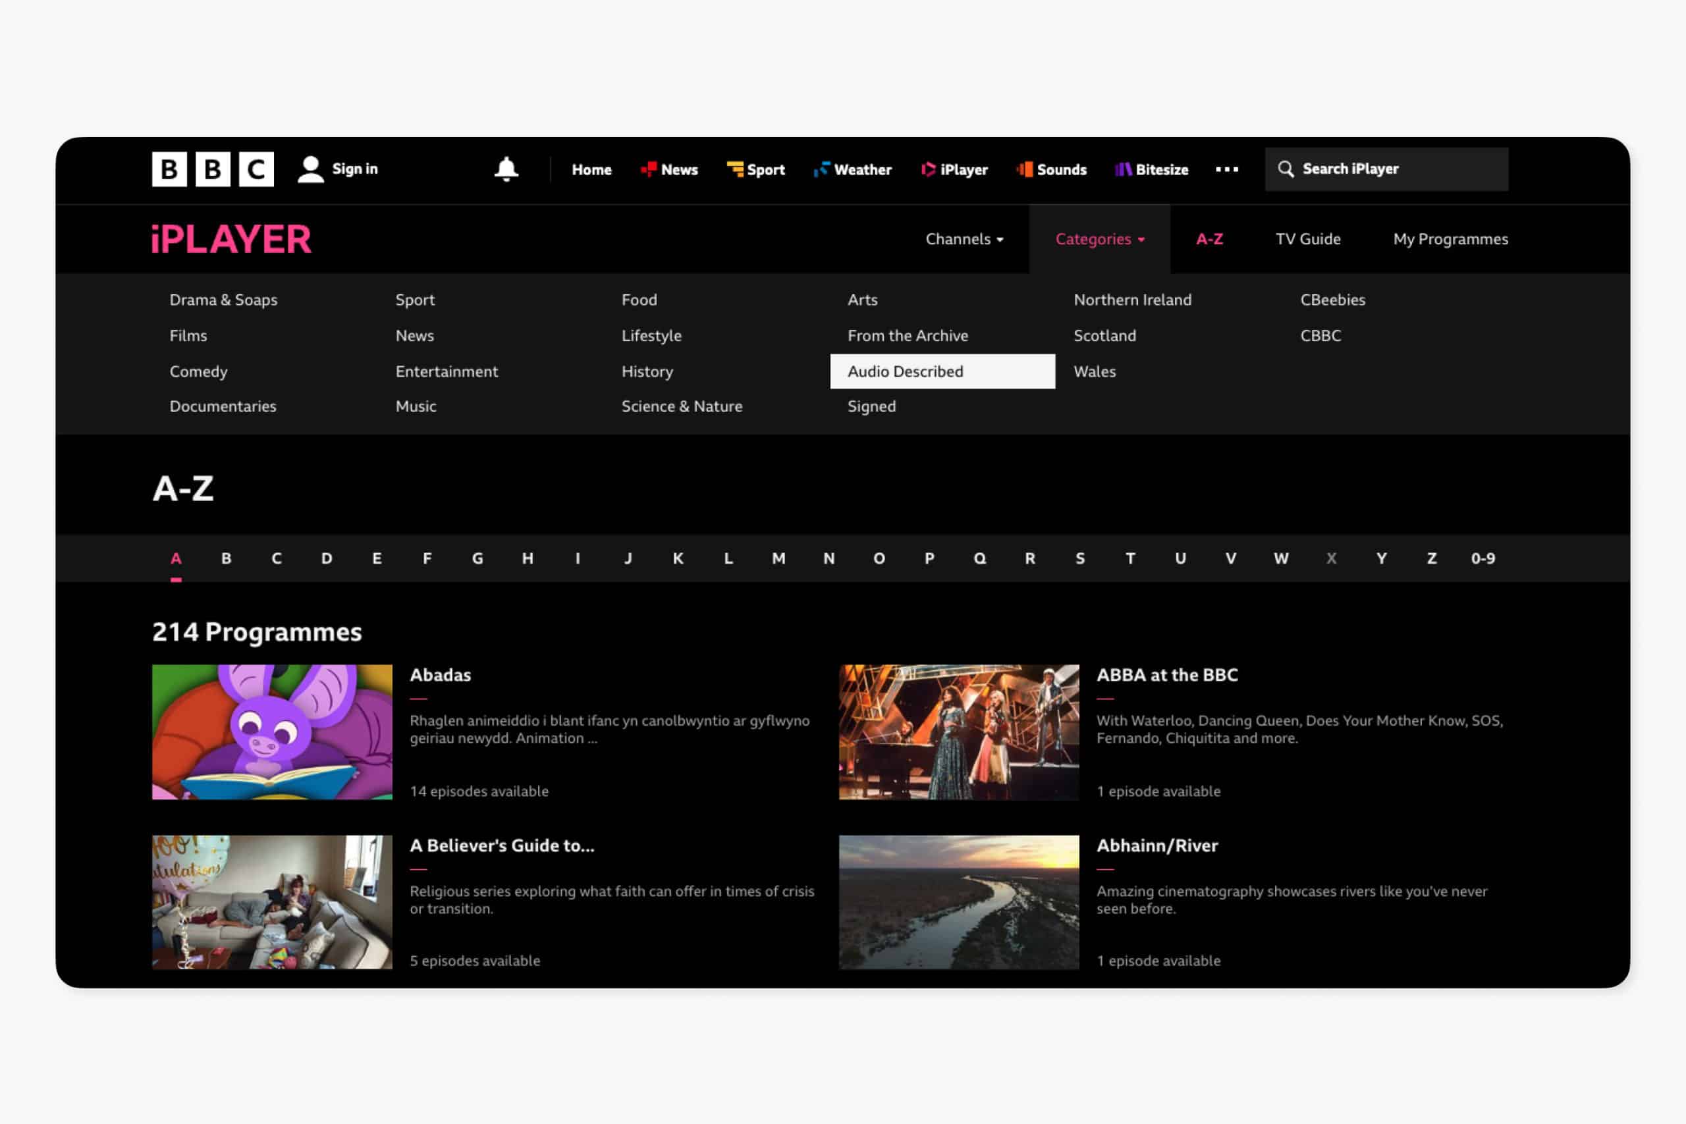Select letter D in alphabet bar

click(327, 558)
